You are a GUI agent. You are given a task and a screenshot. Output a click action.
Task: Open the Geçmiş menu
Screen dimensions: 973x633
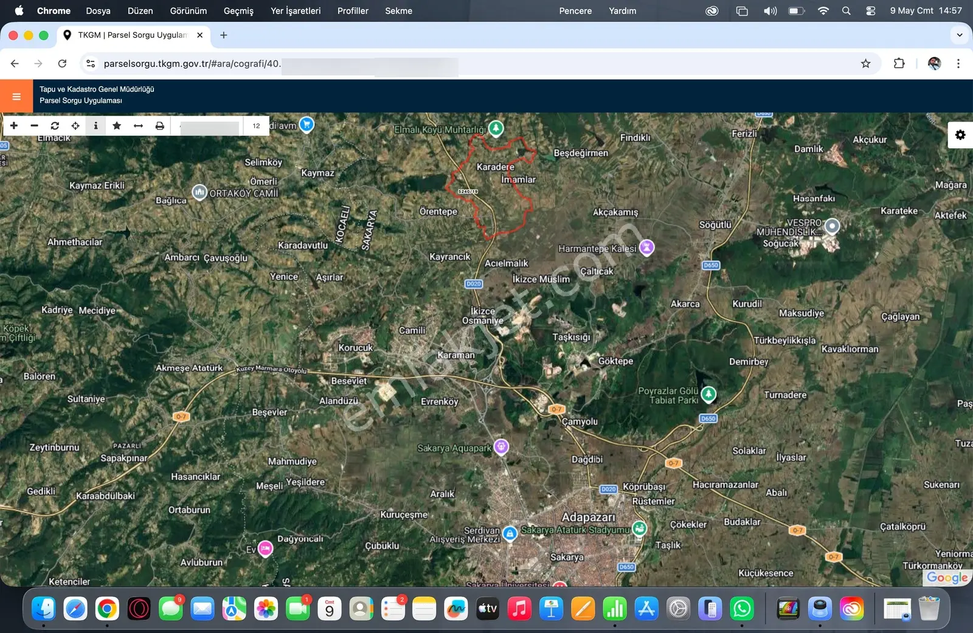click(238, 11)
